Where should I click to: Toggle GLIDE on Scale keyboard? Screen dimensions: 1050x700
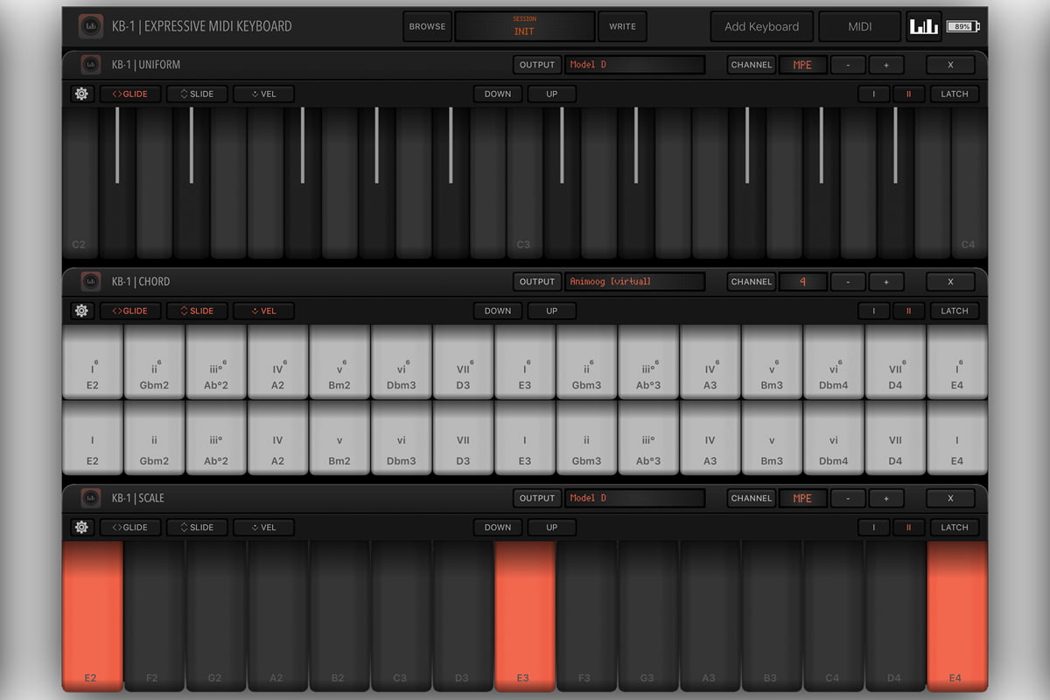pyautogui.click(x=130, y=528)
